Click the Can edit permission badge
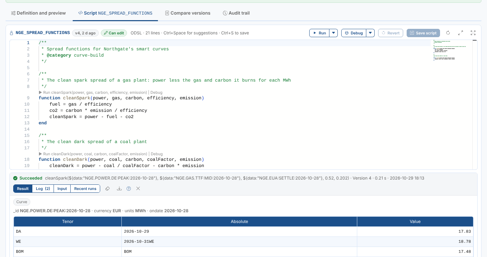The height and width of the screenshot is (257, 487). (x=114, y=33)
